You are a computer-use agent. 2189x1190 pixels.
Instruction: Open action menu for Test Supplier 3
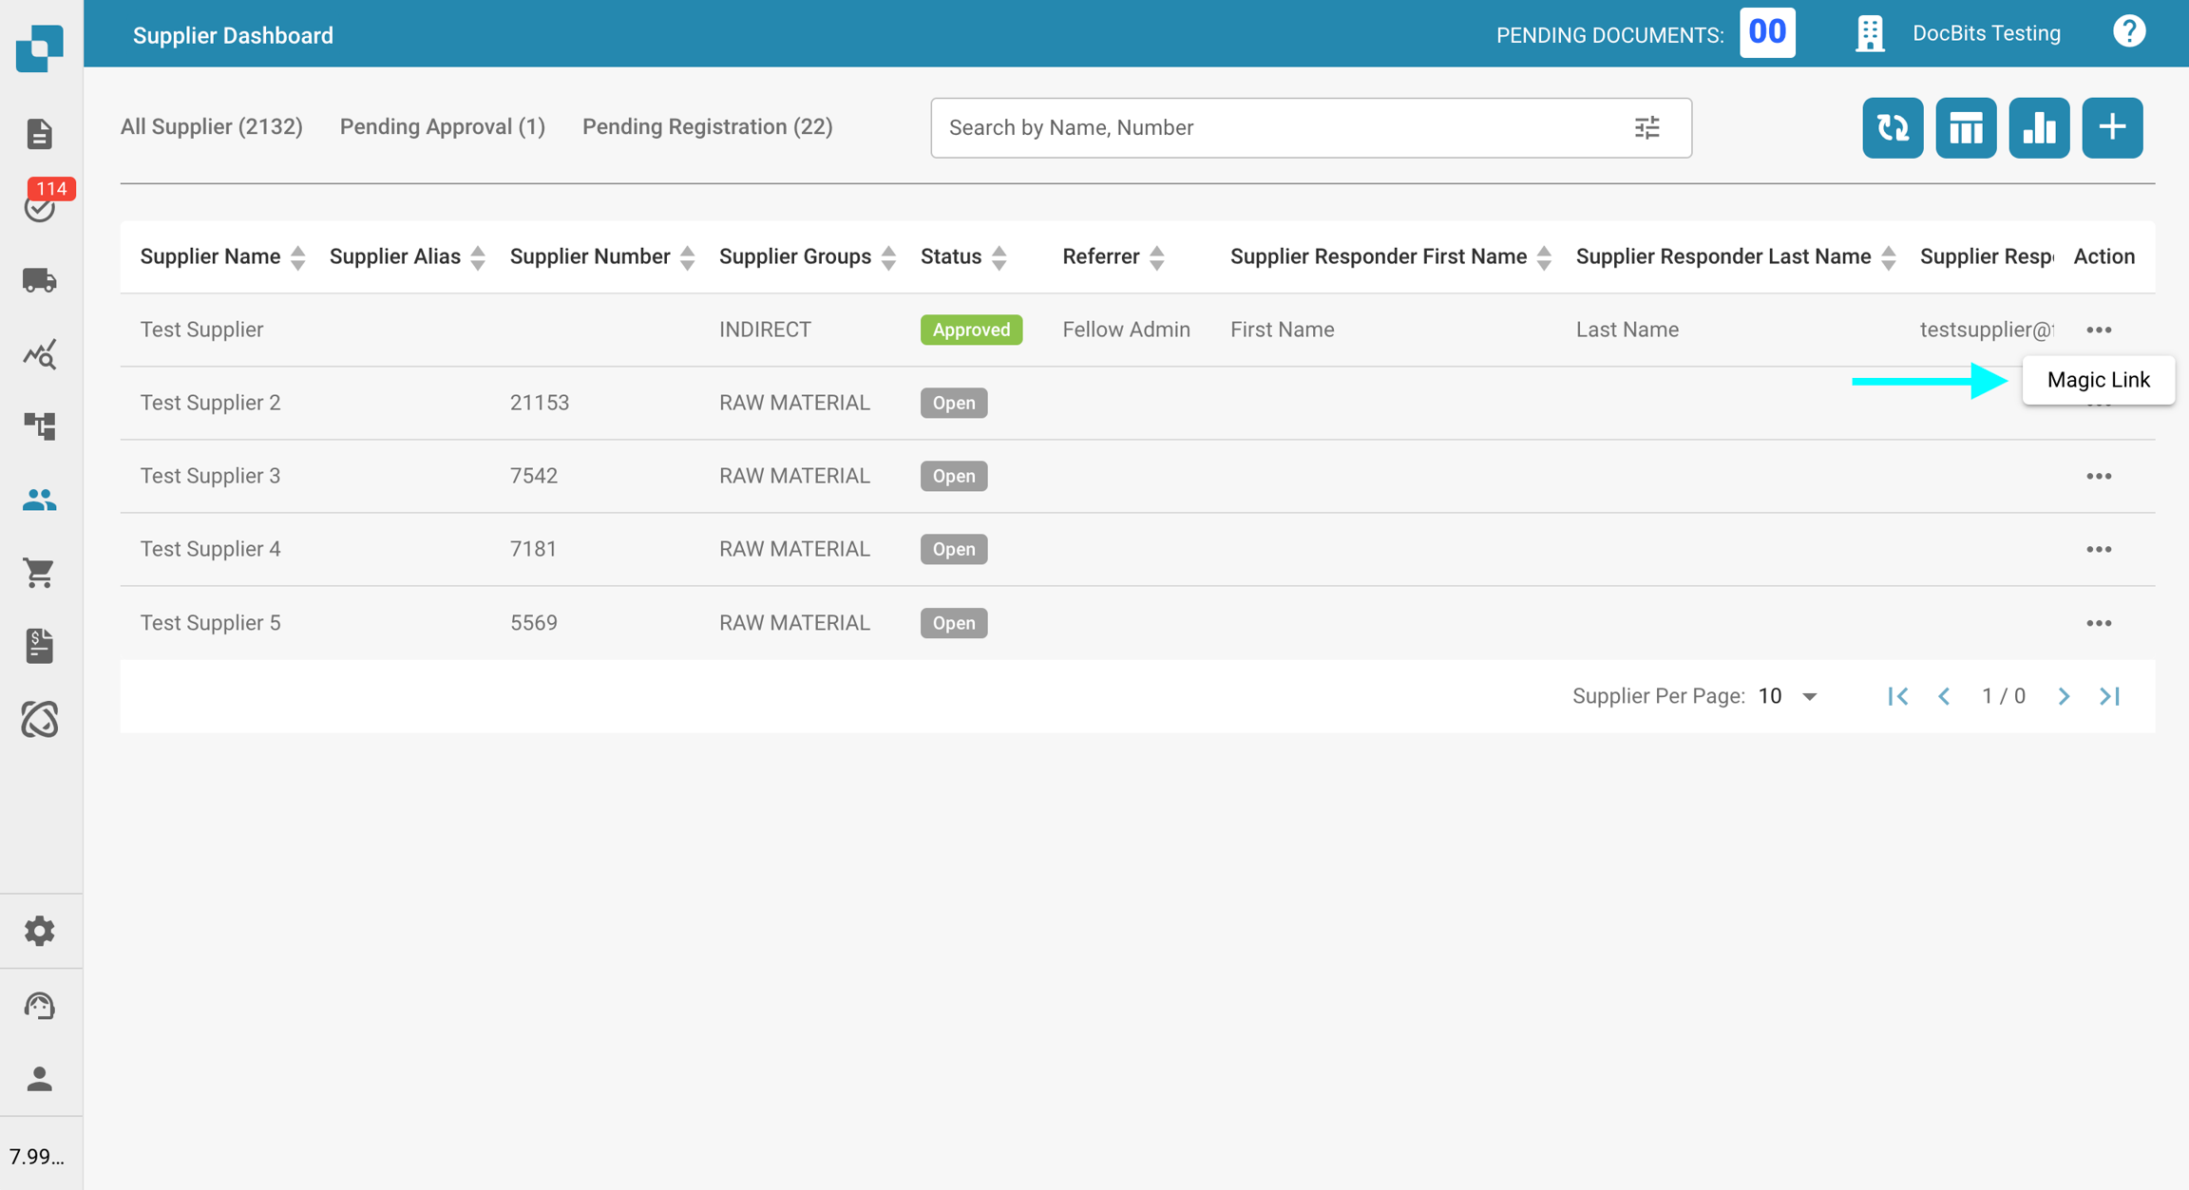(2098, 476)
